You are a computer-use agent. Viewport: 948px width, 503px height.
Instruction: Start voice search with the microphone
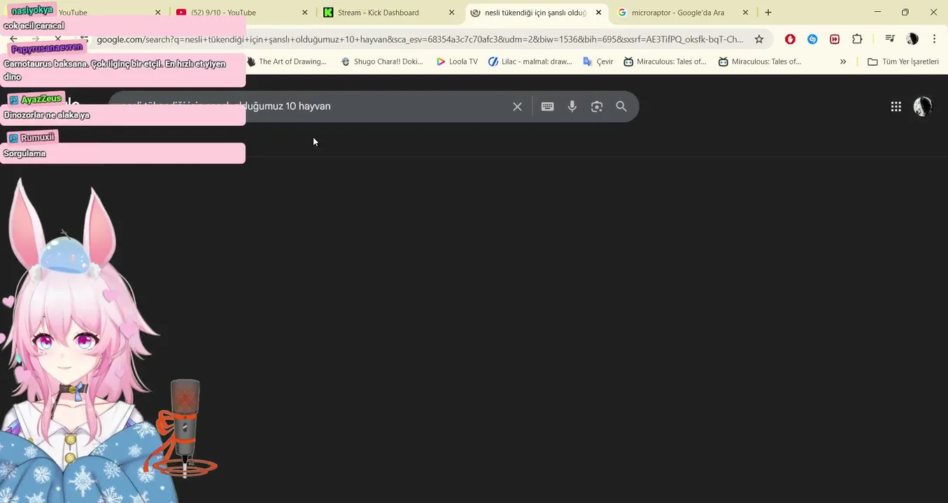tap(572, 106)
